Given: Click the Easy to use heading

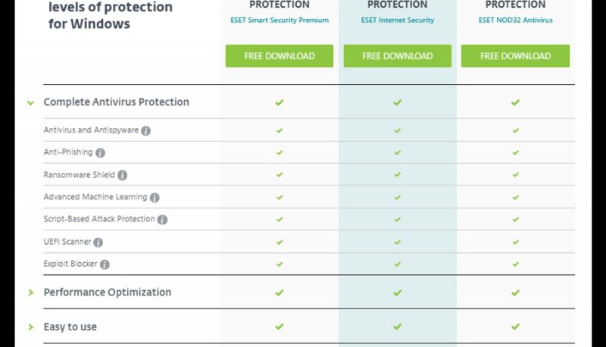Looking at the screenshot, I should pos(70,327).
